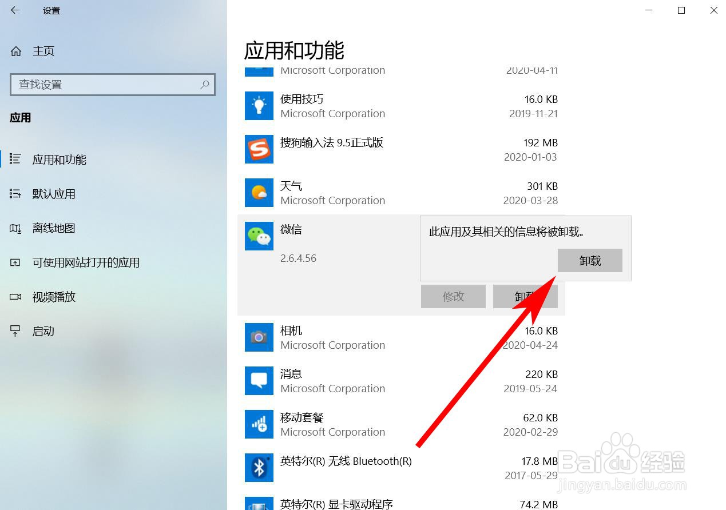The image size is (726, 510).
Task: Click the 修改 modify button
Action: coord(453,296)
